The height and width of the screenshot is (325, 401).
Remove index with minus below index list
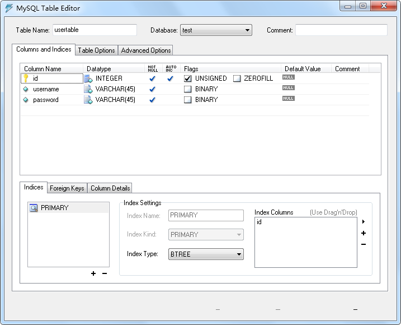[x=105, y=273]
